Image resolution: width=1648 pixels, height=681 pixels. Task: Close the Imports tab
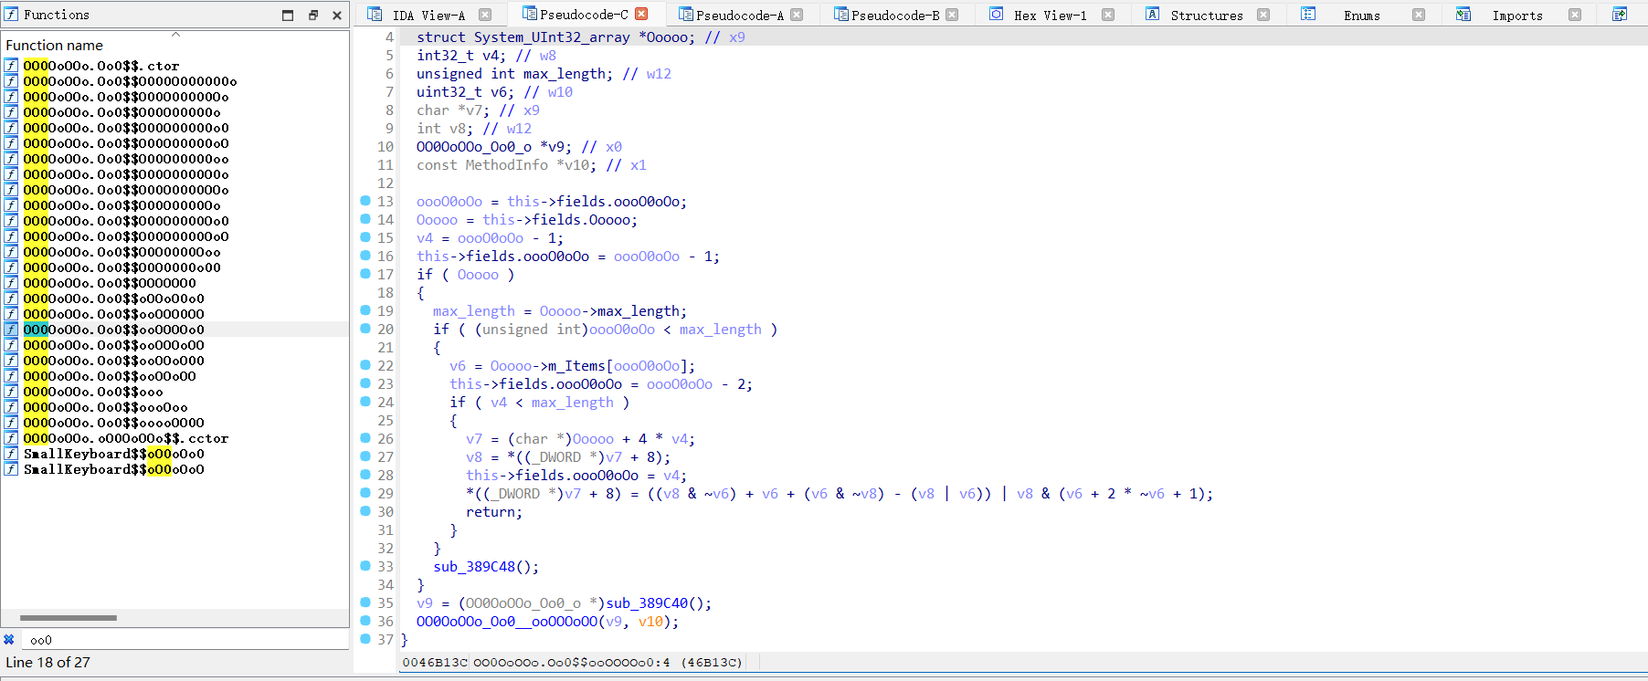coord(1575,15)
